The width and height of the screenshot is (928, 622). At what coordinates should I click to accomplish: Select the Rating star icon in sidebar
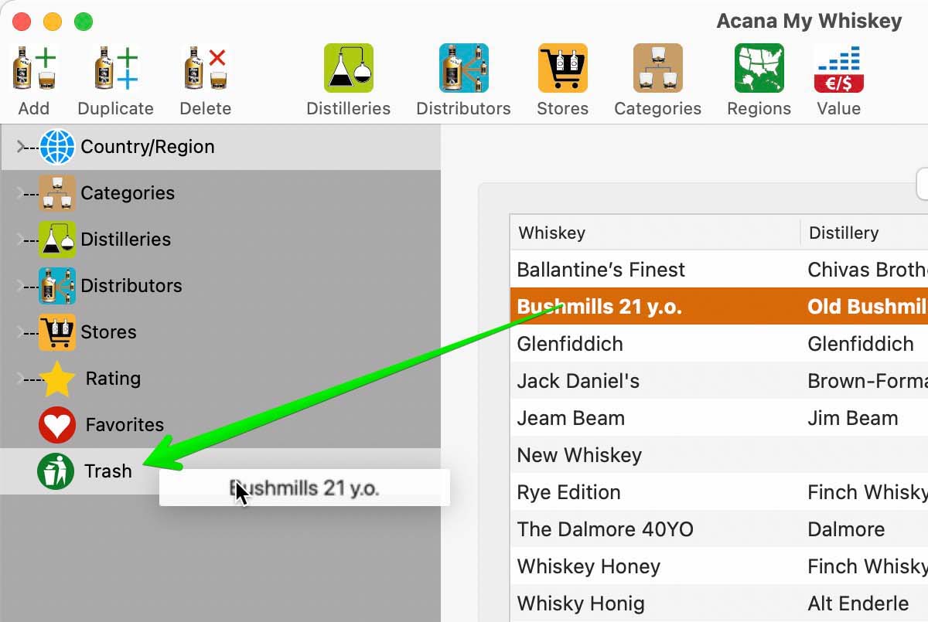[x=57, y=379]
